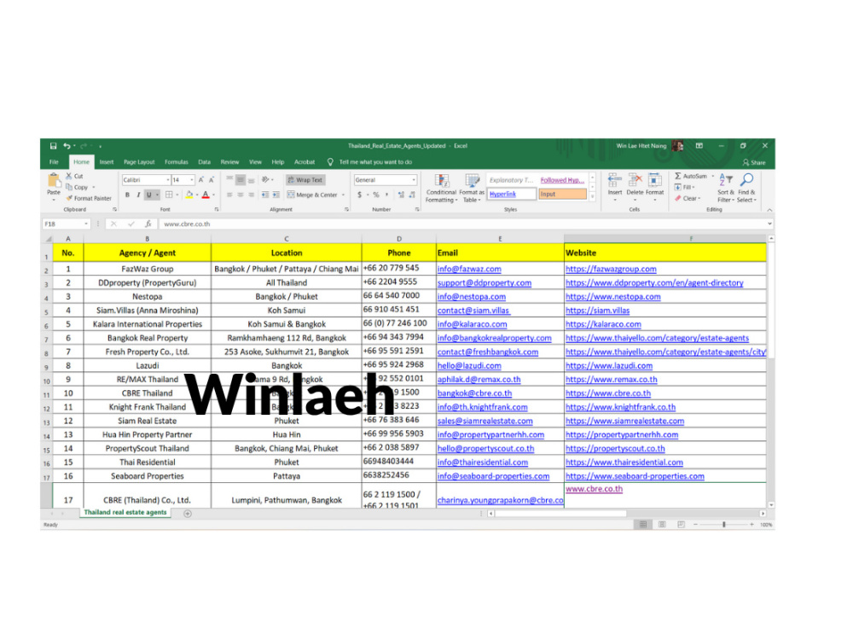This screenshot has height=640, width=853.
Task: Select the Website column F header
Action: (x=665, y=238)
